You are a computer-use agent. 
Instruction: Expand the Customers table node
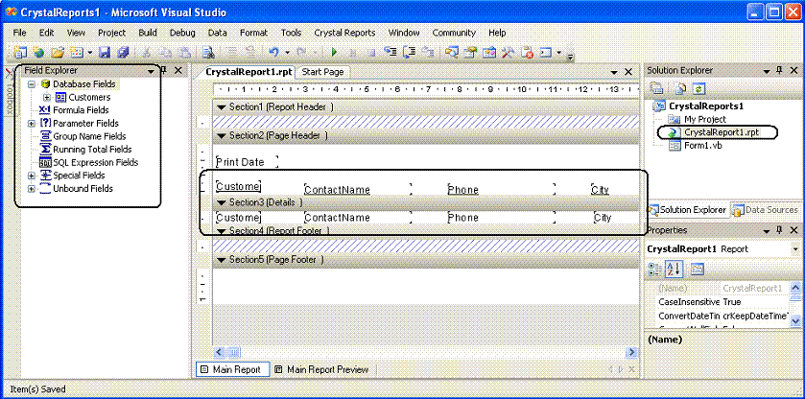(x=47, y=97)
